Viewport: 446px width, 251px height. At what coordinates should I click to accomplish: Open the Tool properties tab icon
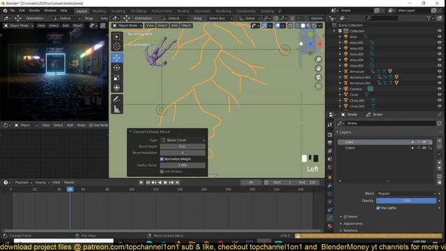click(x=330, y=125)
